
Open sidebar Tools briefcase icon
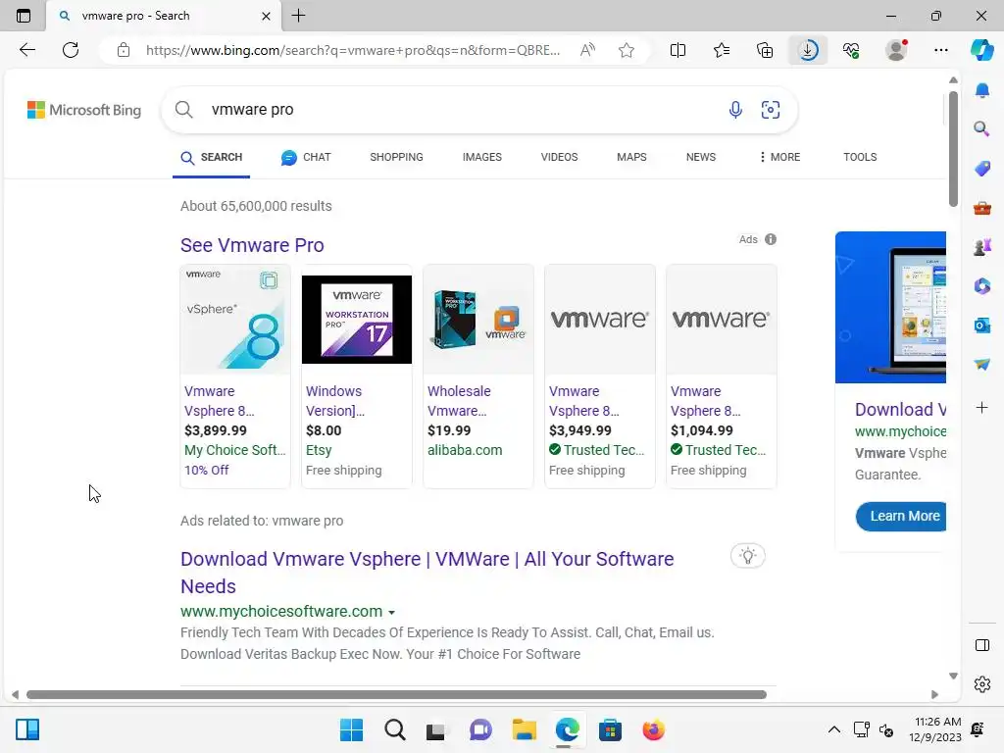tap(982, 208)
